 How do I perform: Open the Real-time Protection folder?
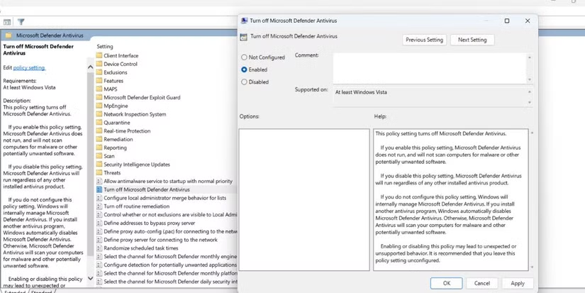coord(126,131)
